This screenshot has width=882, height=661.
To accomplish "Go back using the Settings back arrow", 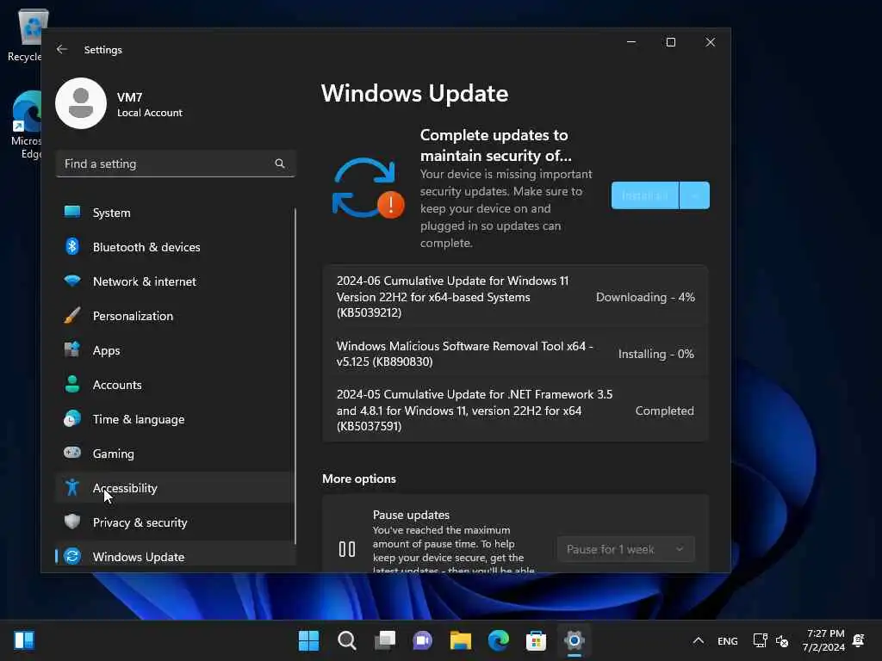I will pos(62,49).
